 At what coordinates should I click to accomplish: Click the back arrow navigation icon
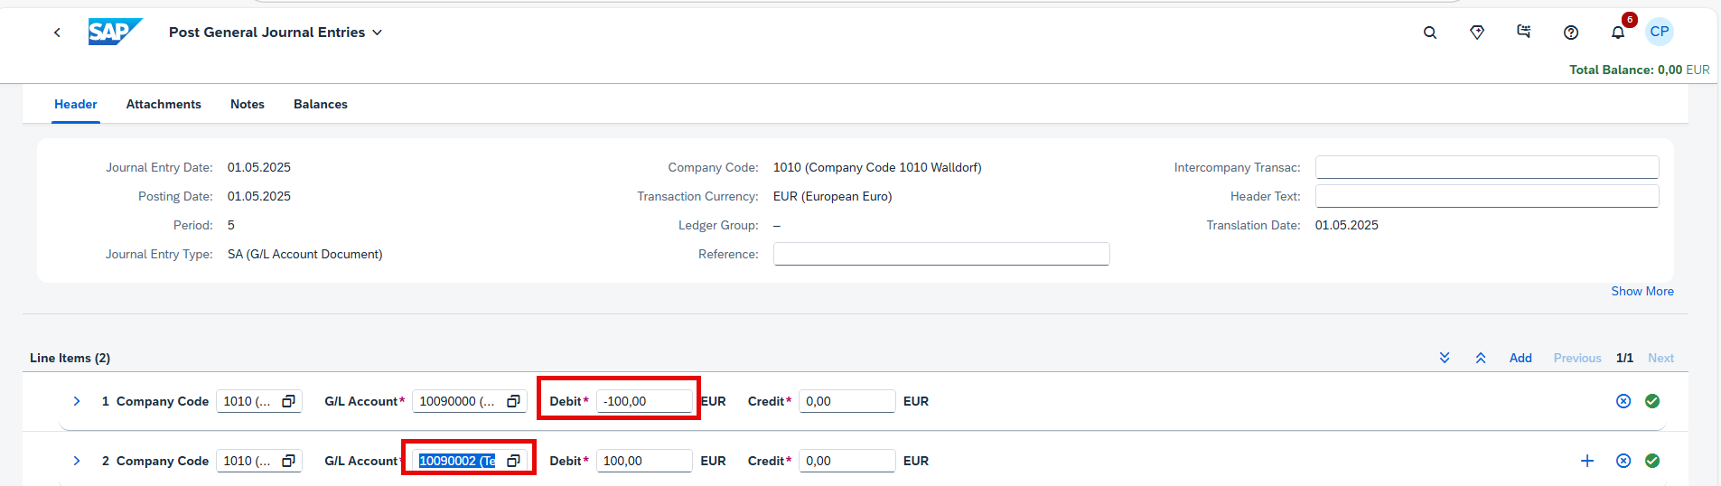pyautogui.click(x=57, y=33)
